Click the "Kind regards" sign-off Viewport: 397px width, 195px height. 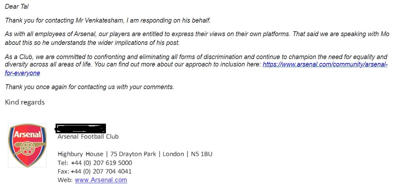click(x=25, y=102)
